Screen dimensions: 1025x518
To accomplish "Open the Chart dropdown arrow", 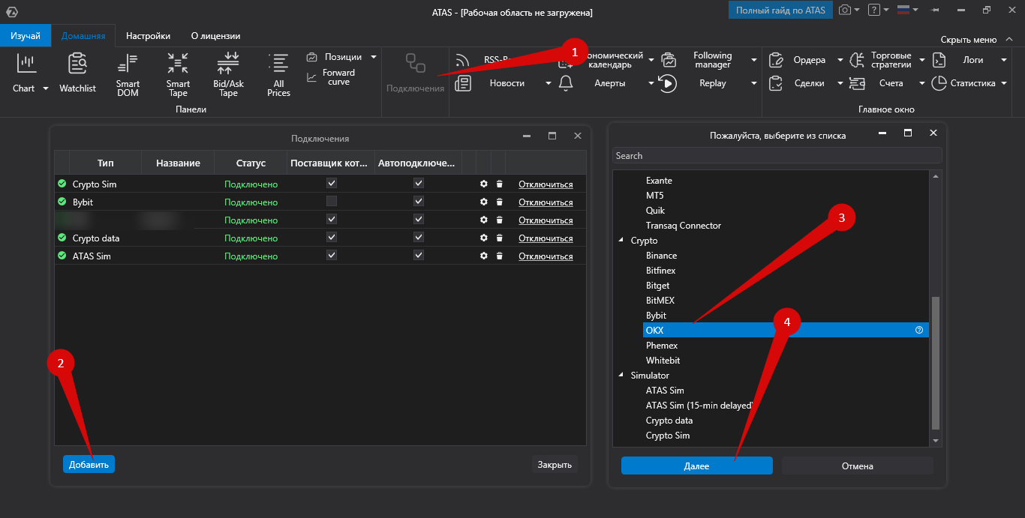I will click(45, 88).
